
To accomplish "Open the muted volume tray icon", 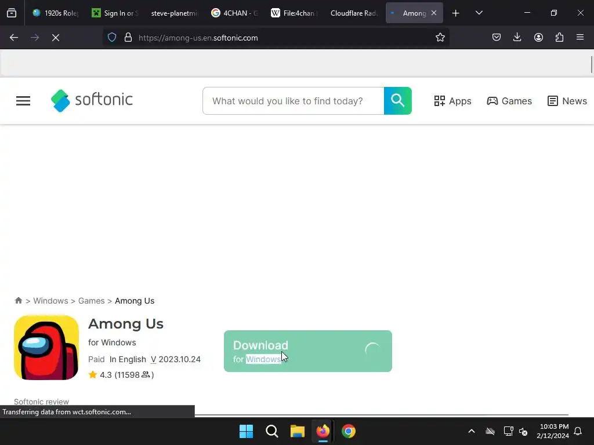I will pyautogui.click(x=524, y=431).
